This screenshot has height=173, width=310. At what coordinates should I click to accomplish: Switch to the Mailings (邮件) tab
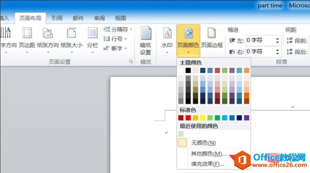78,18
